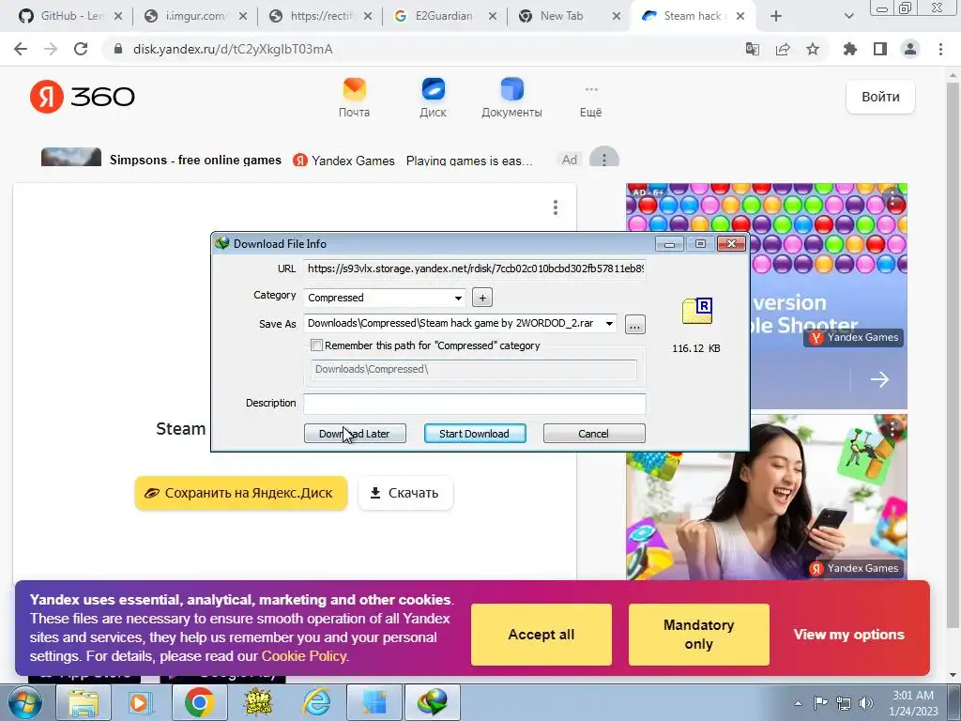The height and width of the screenshot is (721, 961).
Task: Open Windows Media Player taskbar icon
Action: 140,702
